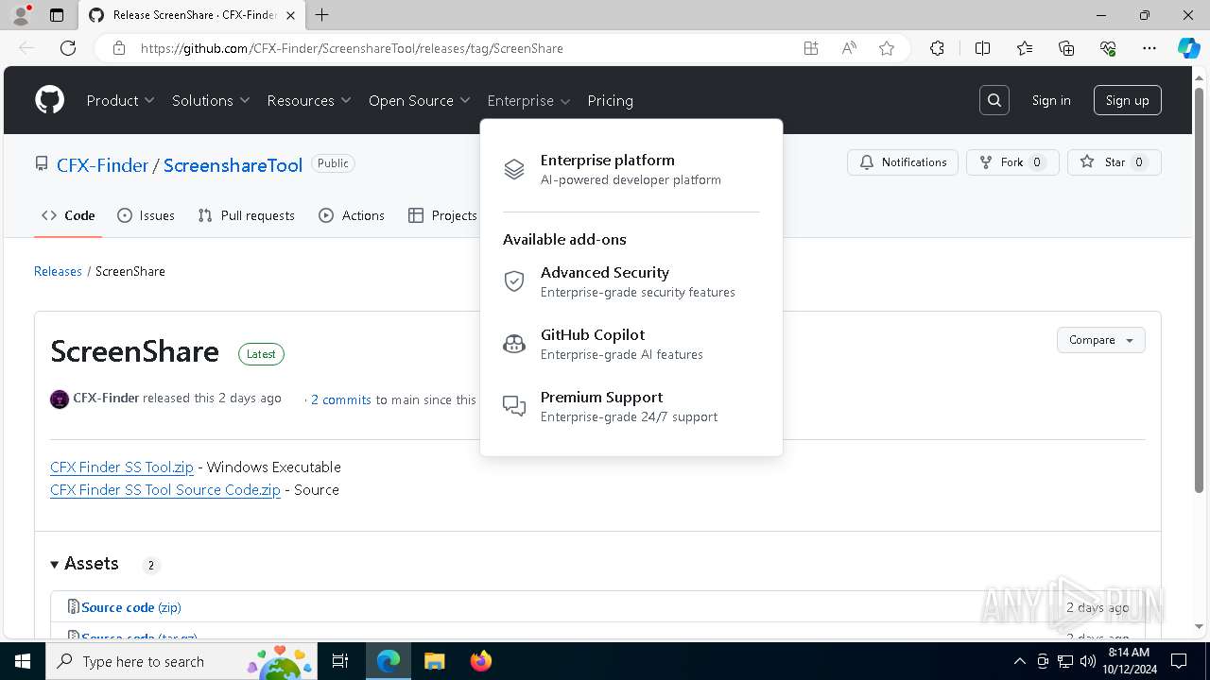
Task: Open the app available icon in address bar
Action: tap(811, 48)
